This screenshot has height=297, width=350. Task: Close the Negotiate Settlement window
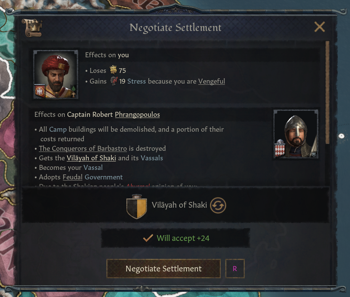tap(319, 27)
